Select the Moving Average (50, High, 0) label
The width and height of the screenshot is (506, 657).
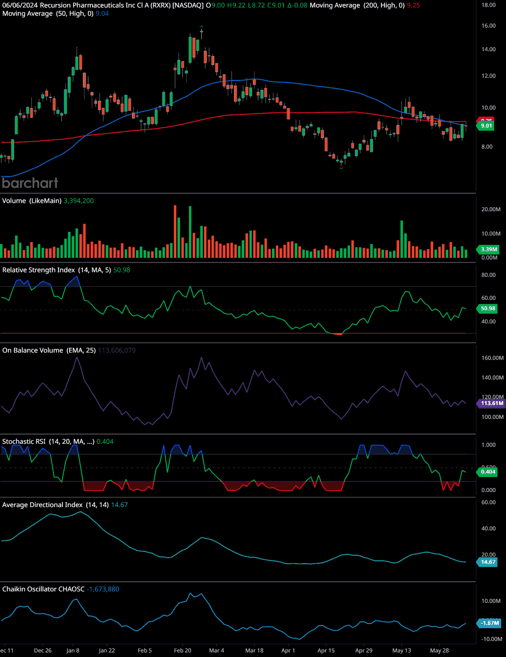[x=48, y=13]
